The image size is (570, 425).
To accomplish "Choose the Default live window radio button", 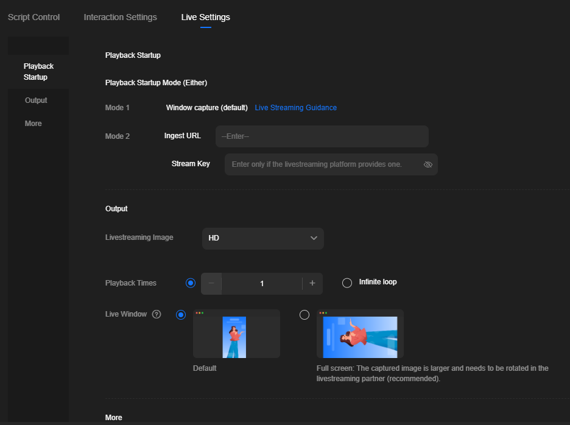I will pos(181,314).
